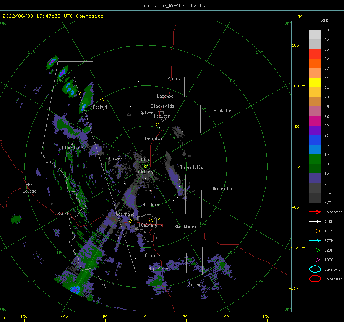This screenshot has height=322, width=344.
Task: Click white plus marker east of ThreeHills
Action: pyautogui.click(x=216, y=154)
